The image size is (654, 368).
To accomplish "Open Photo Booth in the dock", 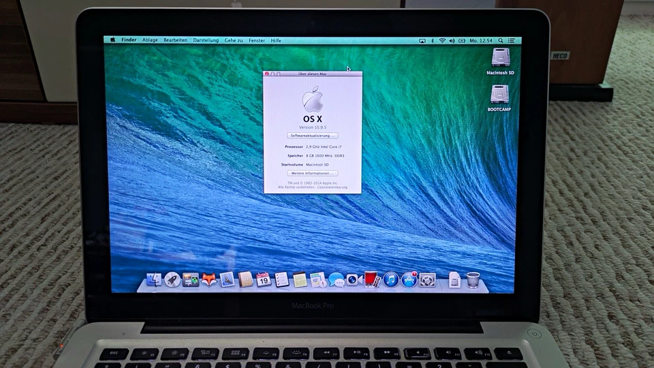I will coord(372,280).
